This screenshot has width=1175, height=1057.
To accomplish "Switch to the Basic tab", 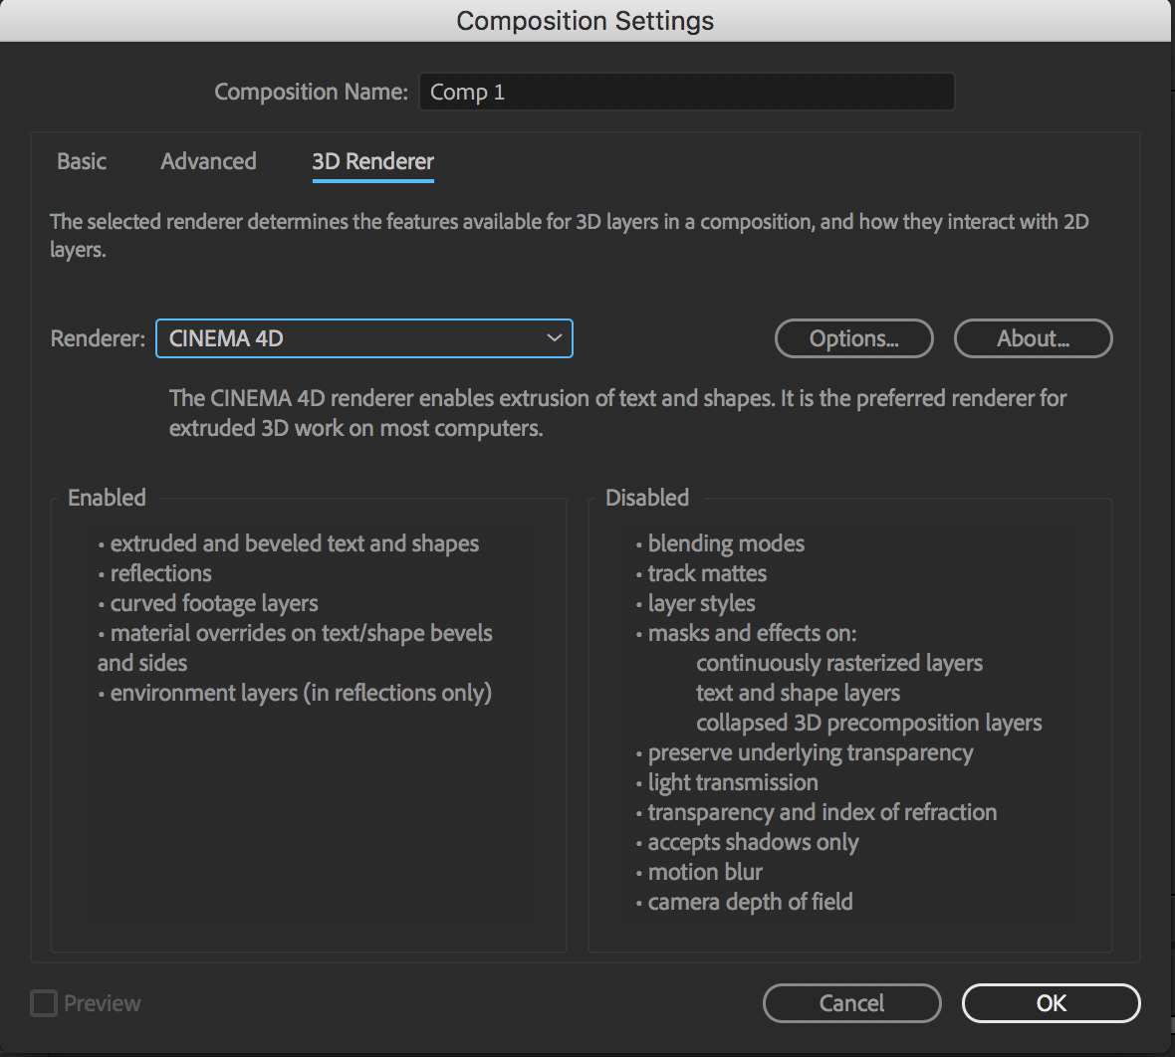I will pos(82,161).
